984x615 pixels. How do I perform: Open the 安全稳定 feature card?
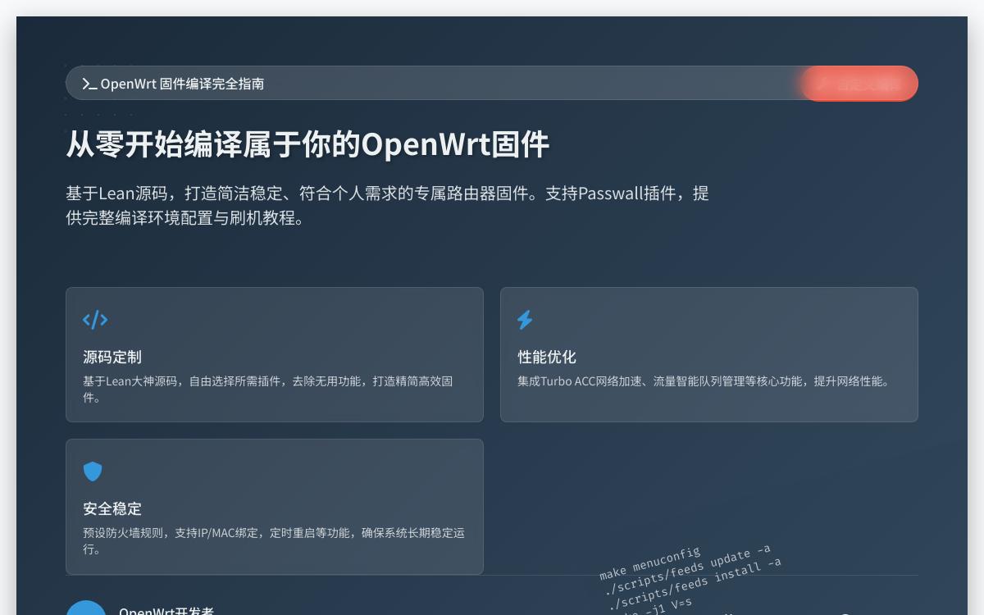[x=275, y=506]
